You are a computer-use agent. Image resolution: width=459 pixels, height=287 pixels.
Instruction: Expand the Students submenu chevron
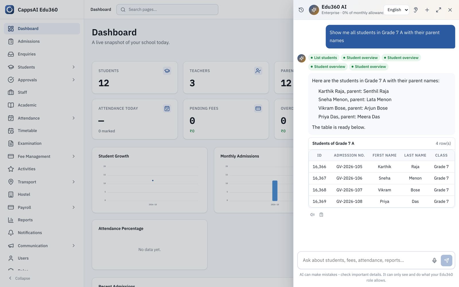pyautogui.click(x=73, y=67)
